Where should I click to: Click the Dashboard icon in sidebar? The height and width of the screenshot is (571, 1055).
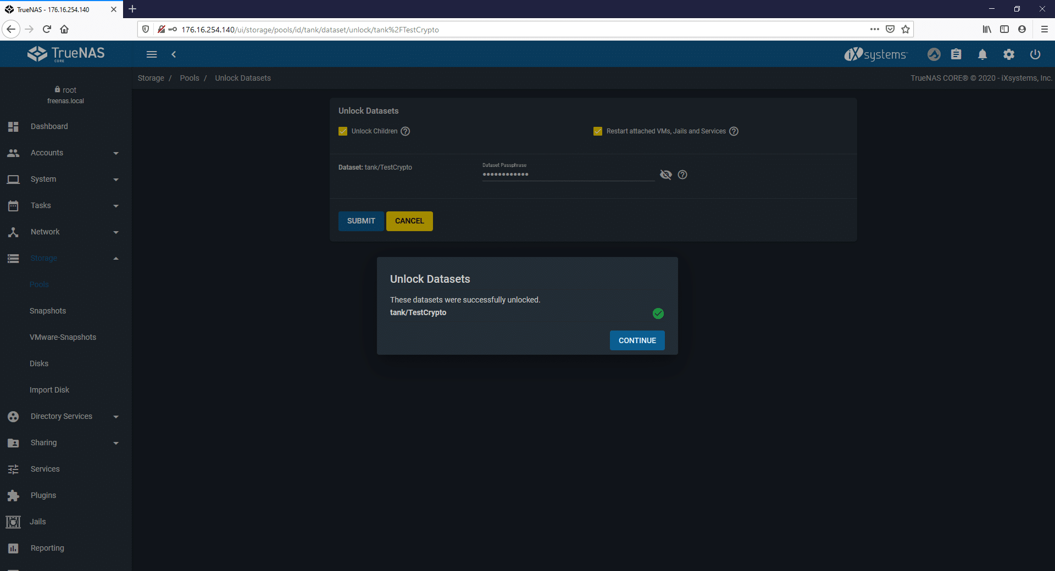pos(13,127)
